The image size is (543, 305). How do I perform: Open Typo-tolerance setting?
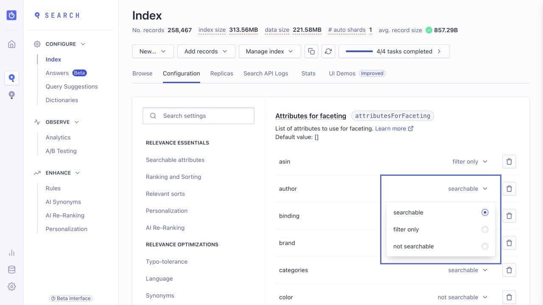[x=167, y=261]
